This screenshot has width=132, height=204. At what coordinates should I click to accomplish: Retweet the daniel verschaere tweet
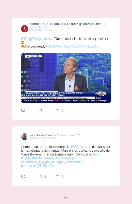[x=40, y=177]
